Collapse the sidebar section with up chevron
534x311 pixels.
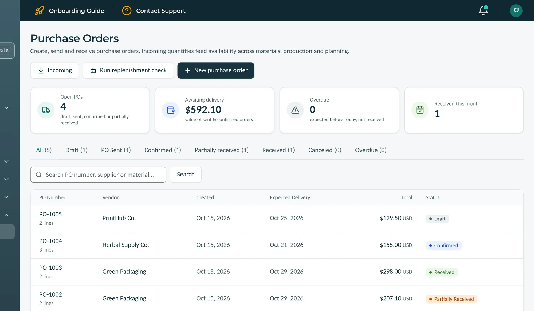(x=6, y=215)
